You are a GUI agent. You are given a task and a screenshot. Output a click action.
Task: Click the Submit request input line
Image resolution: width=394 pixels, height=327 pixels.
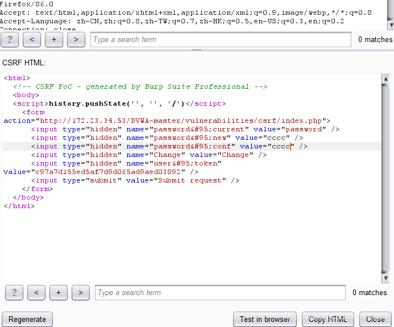pos(135,180)
